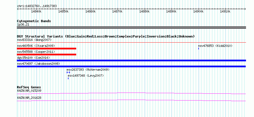The width and height of the screenshot is (254, 117).
Task: Click the 1p36.21 cytogenetic band bar
Action: coord(131,28)
